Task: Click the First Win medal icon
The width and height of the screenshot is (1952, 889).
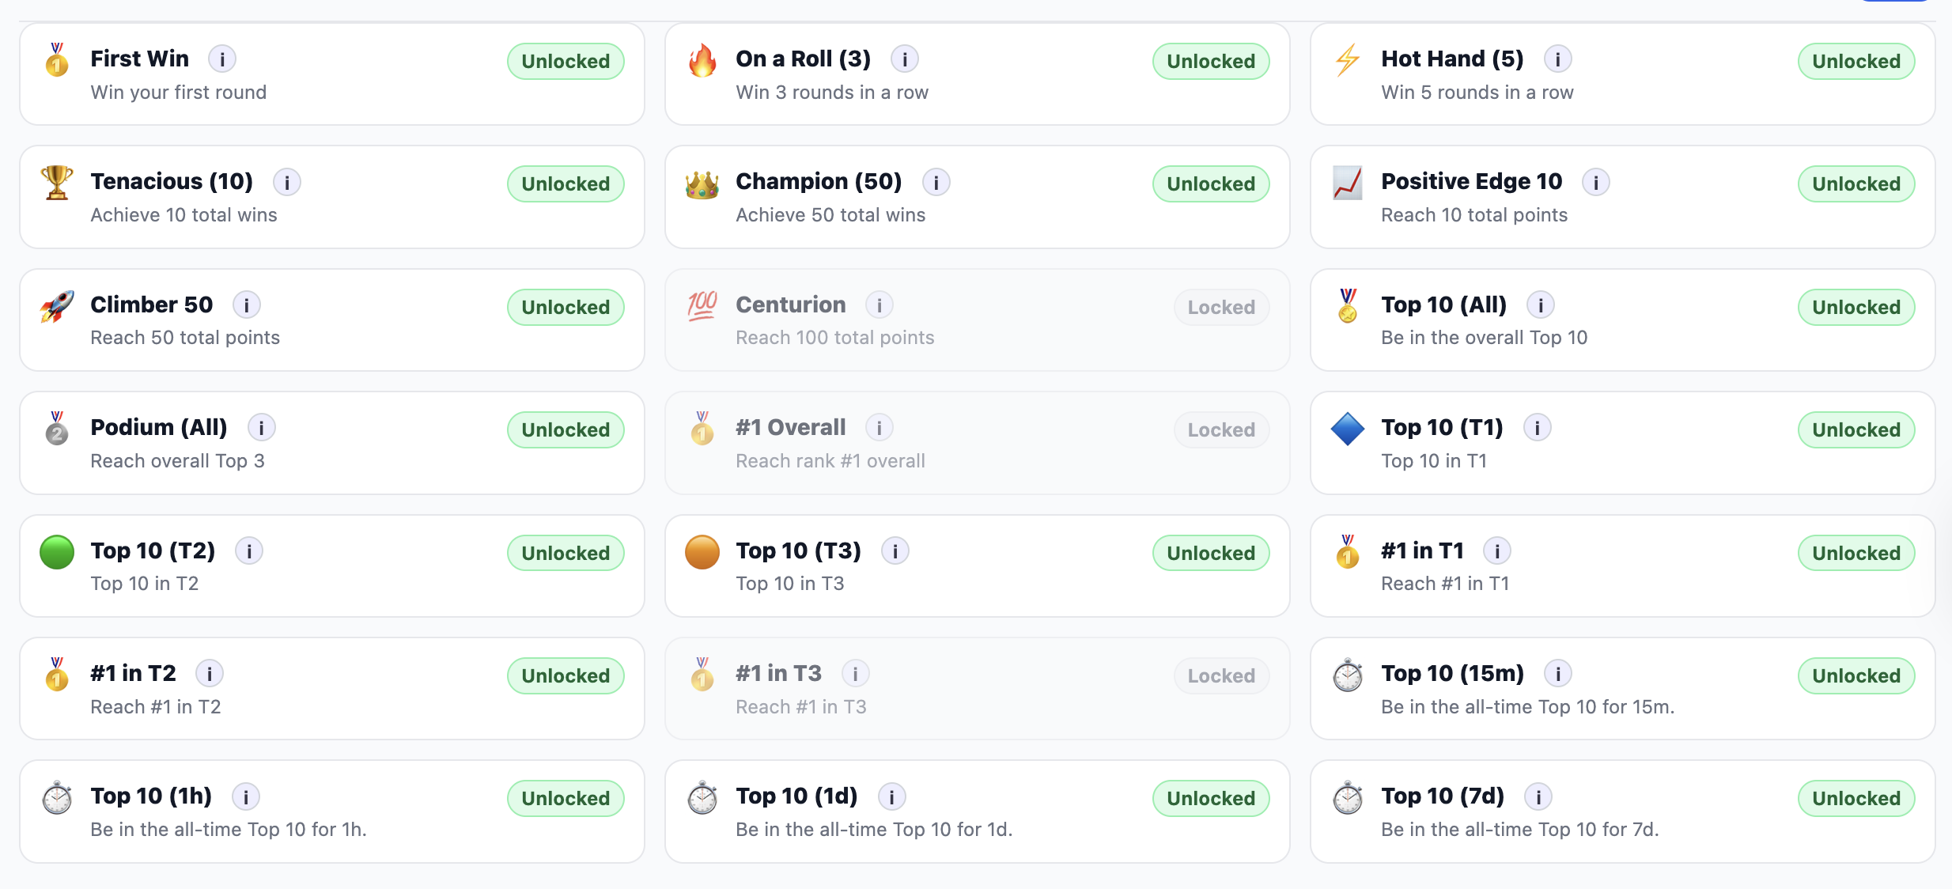Action: [x=55, y=60]
